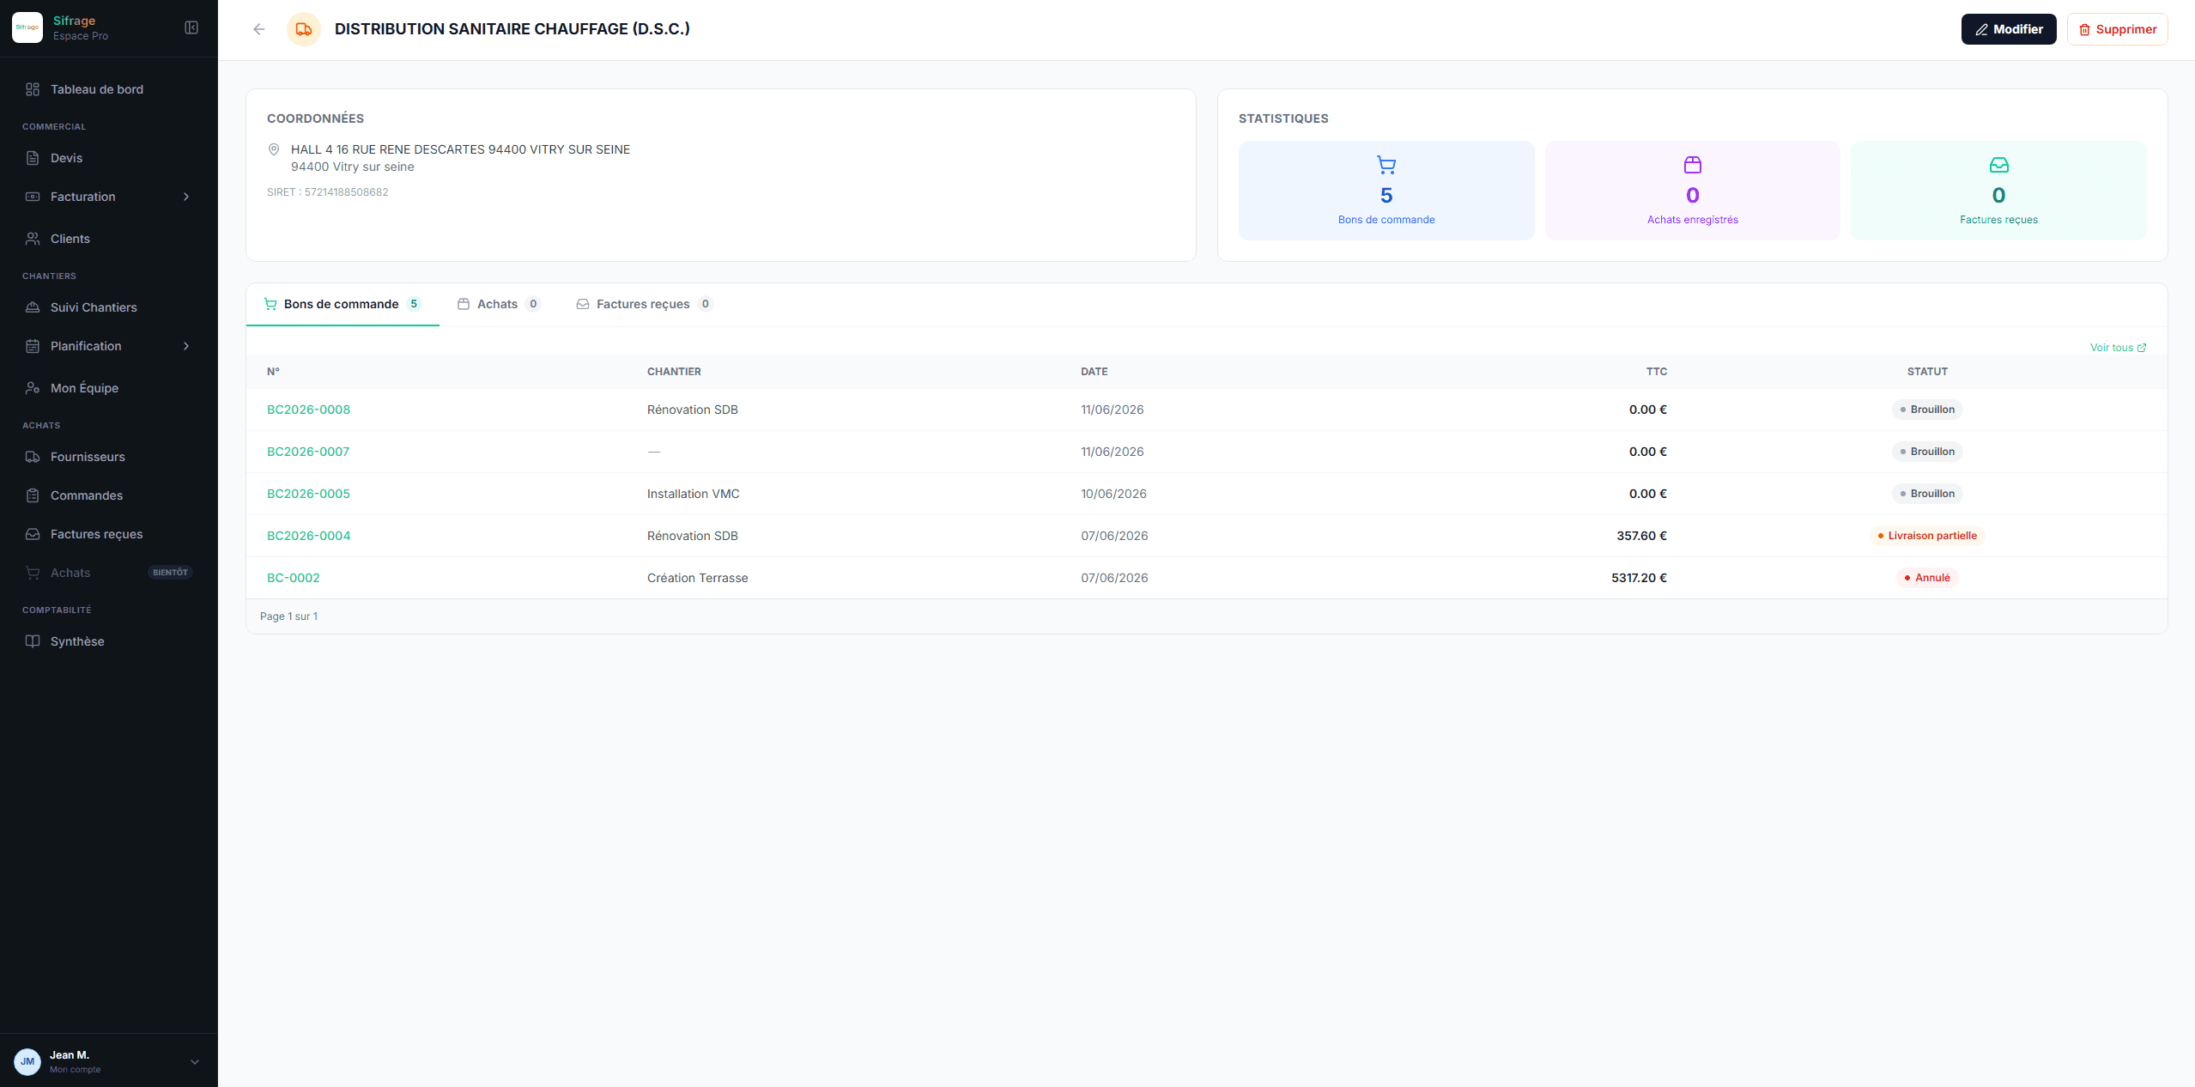Viewport: 2195px width, 1087px height.
Task: Switch to the Achats tab
Action: [499, 304]
